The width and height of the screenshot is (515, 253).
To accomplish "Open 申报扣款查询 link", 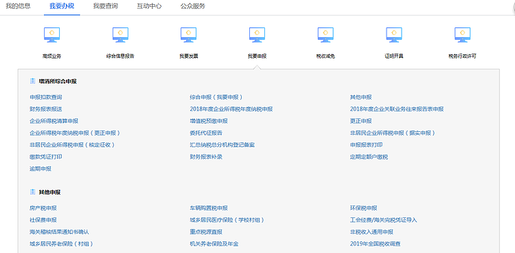I will (x=45, y=98).
